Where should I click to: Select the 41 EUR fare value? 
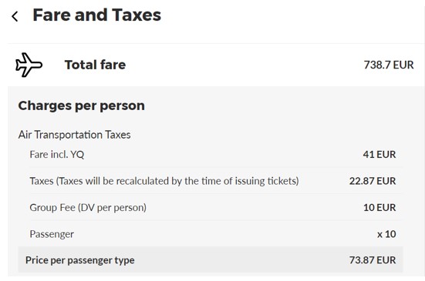point(379,155)
